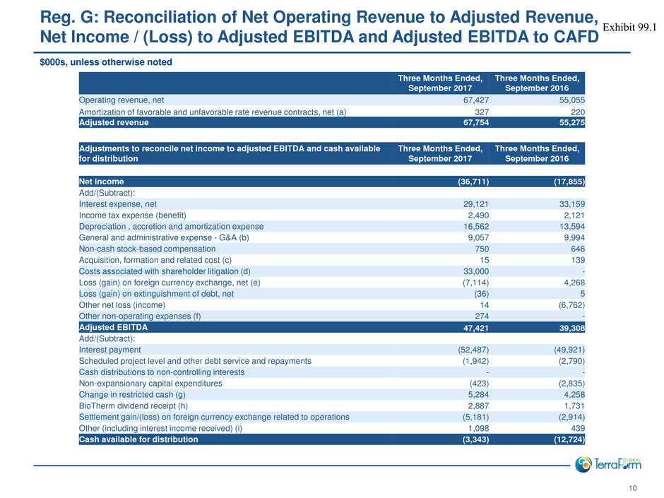Image resolution: width=664 pixels, height=498 pixels.
Task: Click the '$000s, unless otherwise noted' subtitle
Action: click(106, 62)
